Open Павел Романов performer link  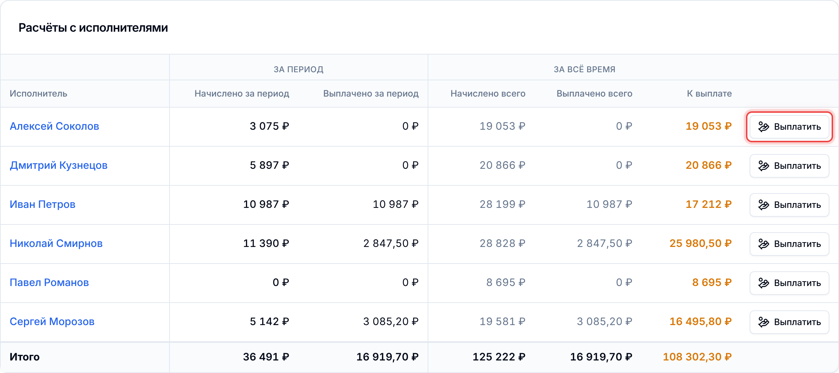(x=49, y=282)
